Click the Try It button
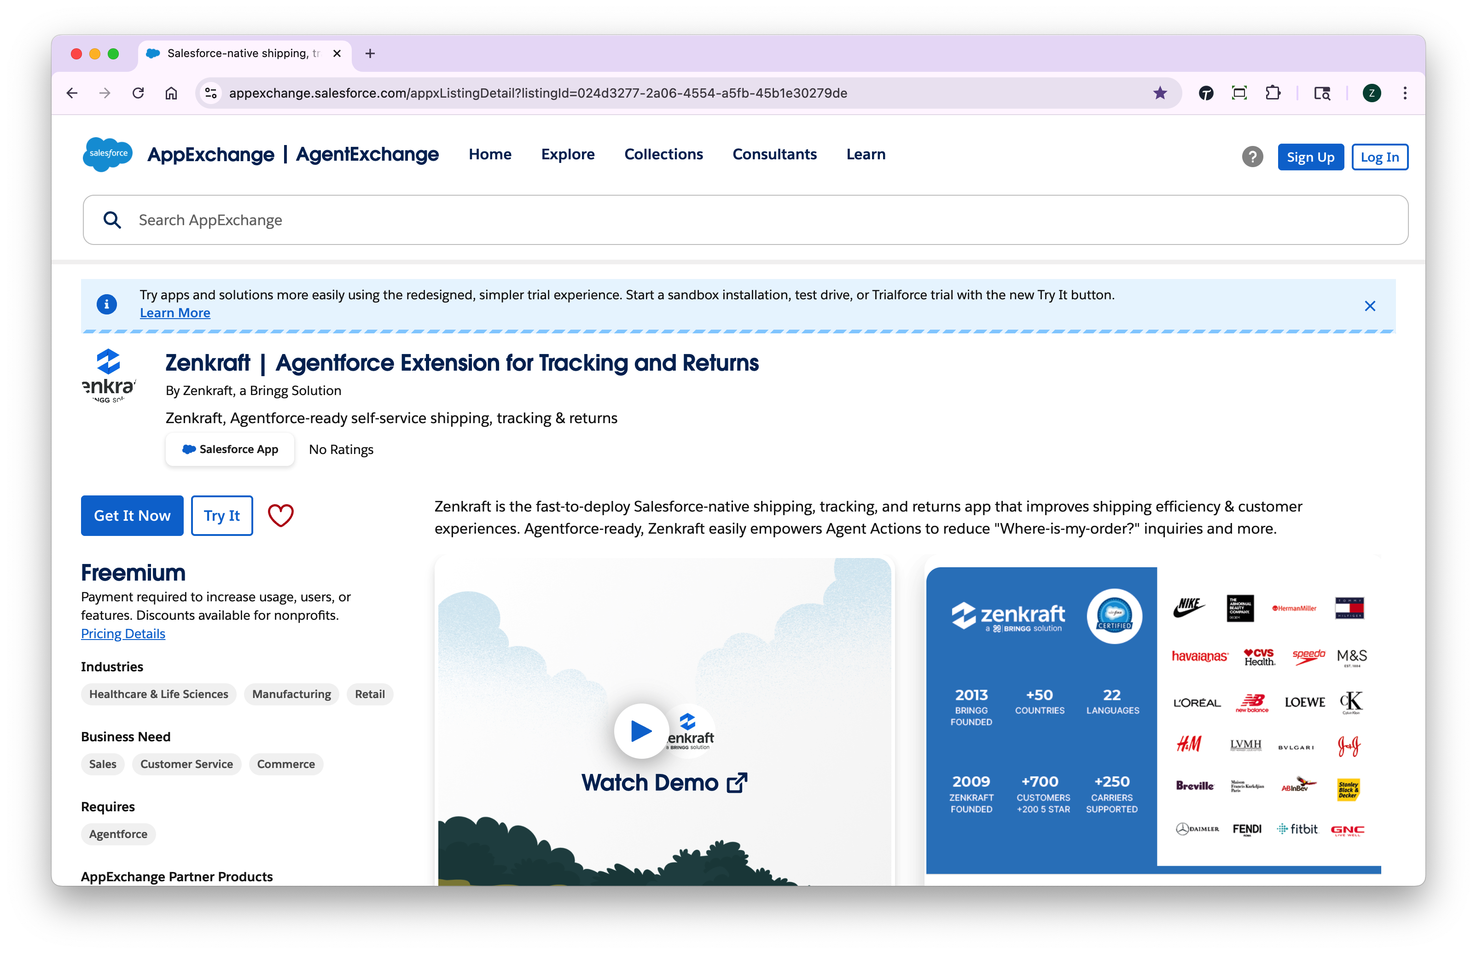1477x954 pixels. coord(222,515)
